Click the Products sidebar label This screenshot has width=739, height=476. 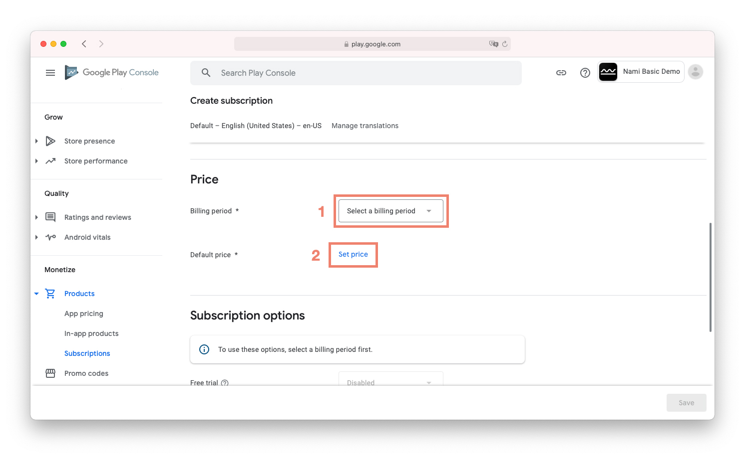pyautogui.click(x=79, y=294)
